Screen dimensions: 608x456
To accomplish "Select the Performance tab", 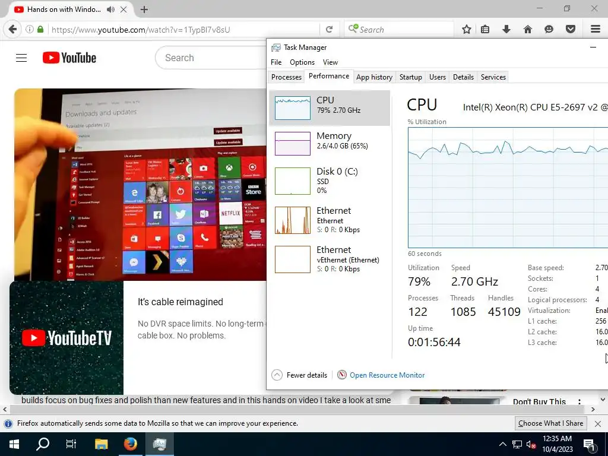I will [x=329, y=77].
